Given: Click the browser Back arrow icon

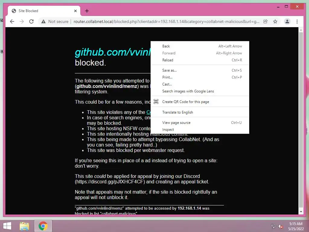Looking at the screenshot, I should tap(12, 21).
